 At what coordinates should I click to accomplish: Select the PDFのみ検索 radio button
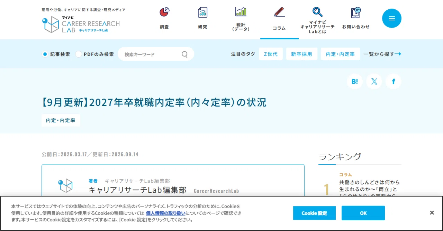point(79,54)
